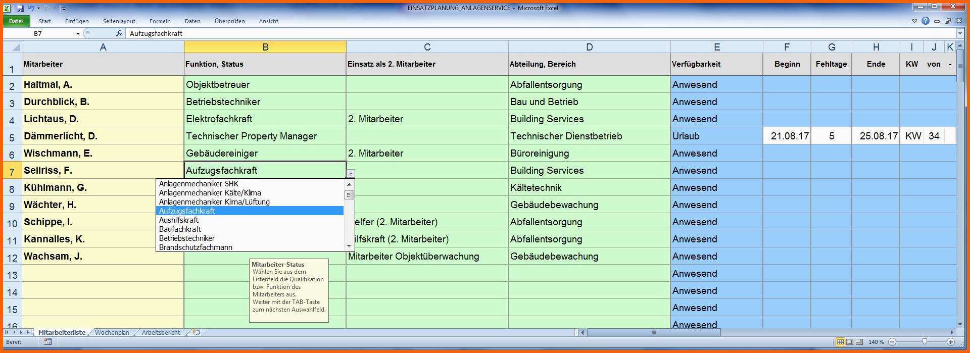Click the Select All corner triangle
The width and height of the screenshot is (970, 353).
tap(13, 47)
